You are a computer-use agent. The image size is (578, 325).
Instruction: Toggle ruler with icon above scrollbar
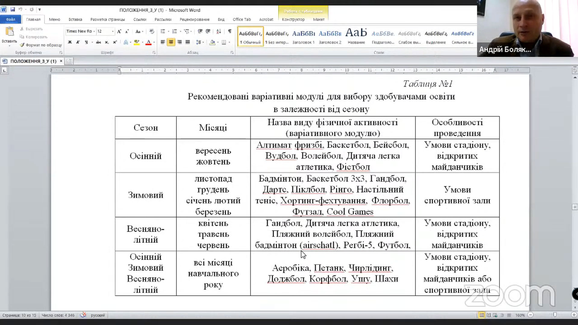(575, 70)
